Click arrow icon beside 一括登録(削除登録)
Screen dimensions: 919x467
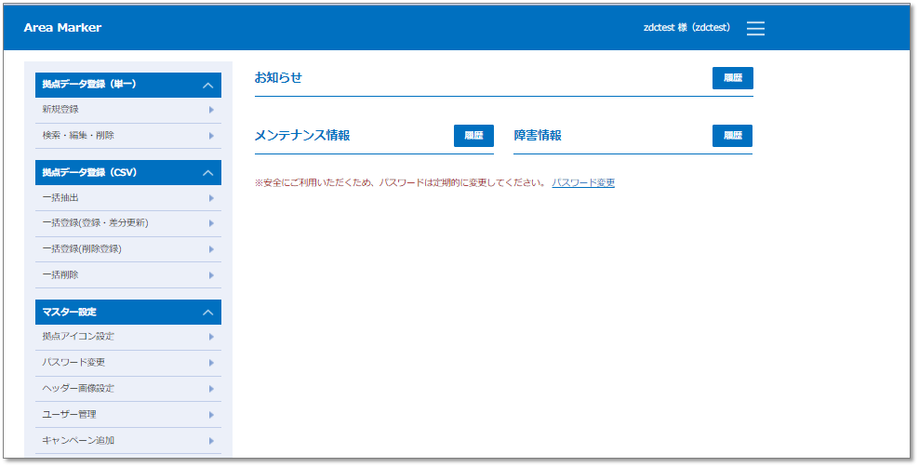211,249
